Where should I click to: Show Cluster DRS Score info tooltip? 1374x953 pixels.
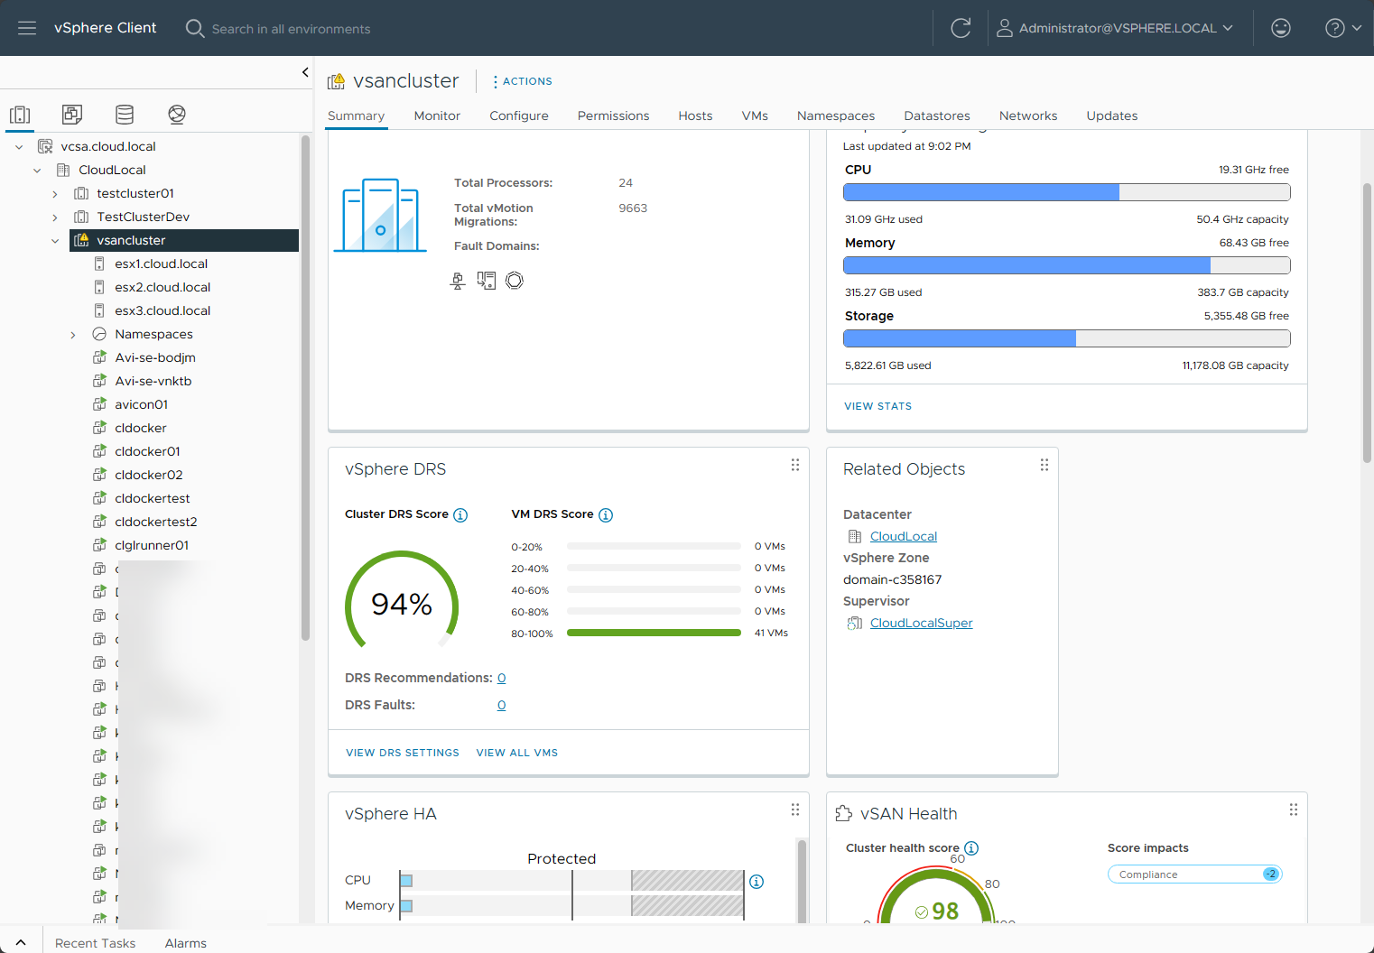click(x=460, y=515)
